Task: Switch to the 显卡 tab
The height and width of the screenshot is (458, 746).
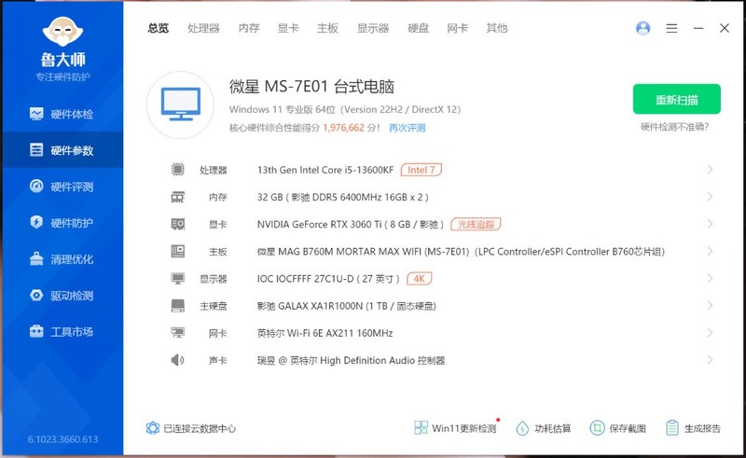Action: point(288,28)
